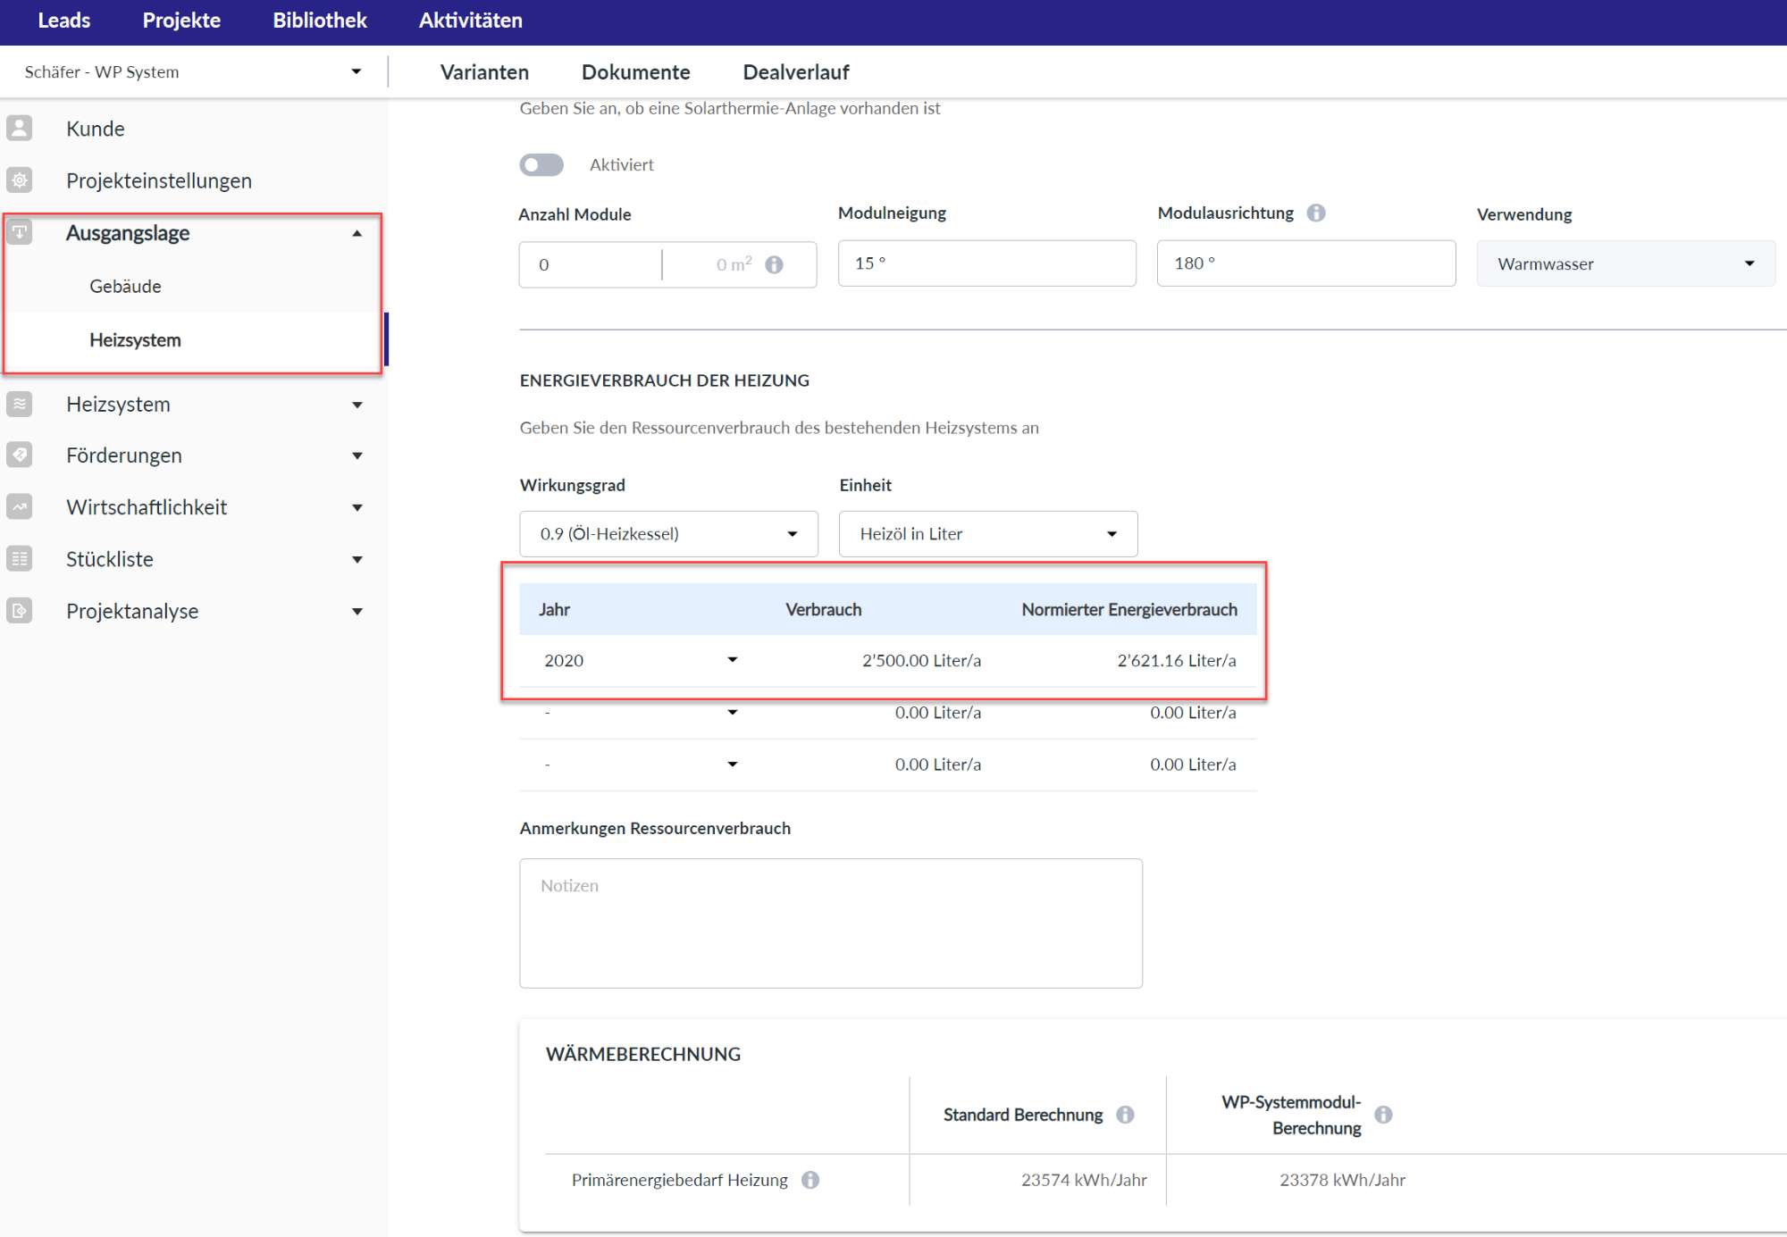Click info icon beside Primärenergiebedarf Heizung
This screenshot has width=1787, height=1237.
click(810, 1180)
